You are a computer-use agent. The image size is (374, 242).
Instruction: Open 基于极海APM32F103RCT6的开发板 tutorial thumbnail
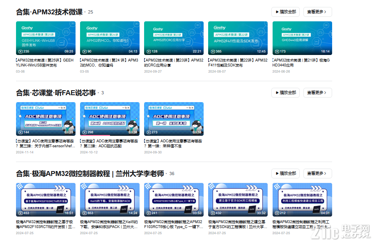[x=46, y=200]
